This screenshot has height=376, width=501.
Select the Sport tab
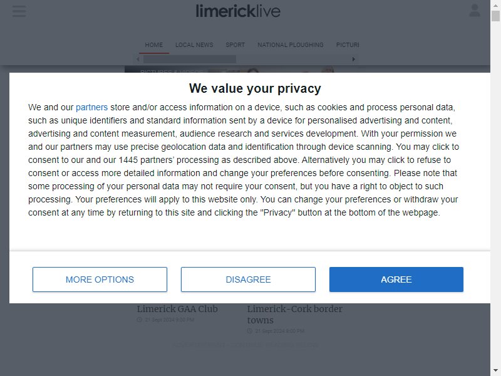tap(235, 44)
